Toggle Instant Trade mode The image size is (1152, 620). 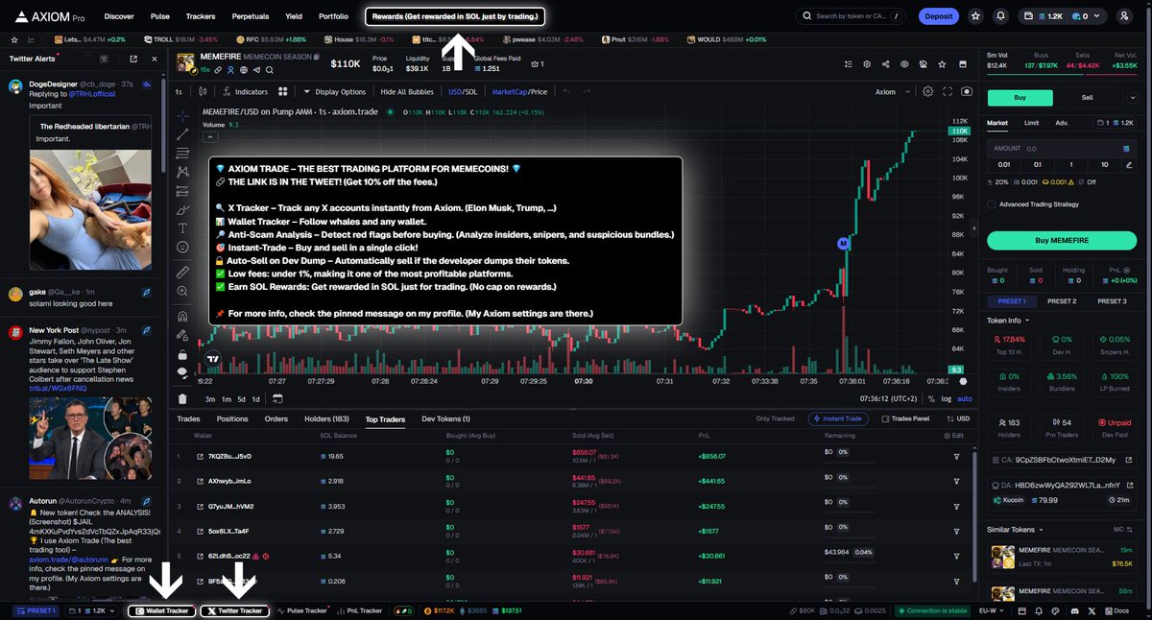coord(840,419)
